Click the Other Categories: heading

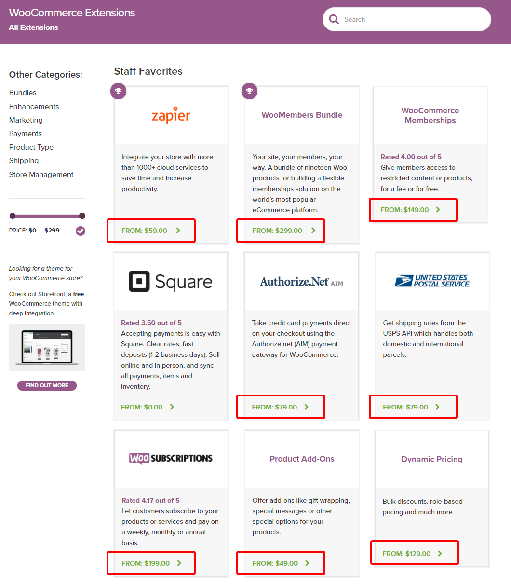point(46,75)
